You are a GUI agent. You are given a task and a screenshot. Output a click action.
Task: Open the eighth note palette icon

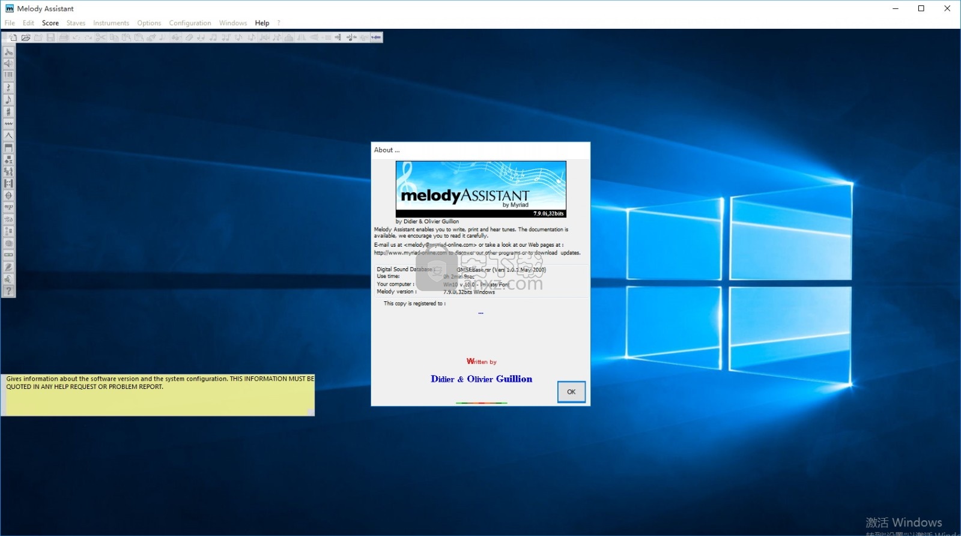(8, 100)
